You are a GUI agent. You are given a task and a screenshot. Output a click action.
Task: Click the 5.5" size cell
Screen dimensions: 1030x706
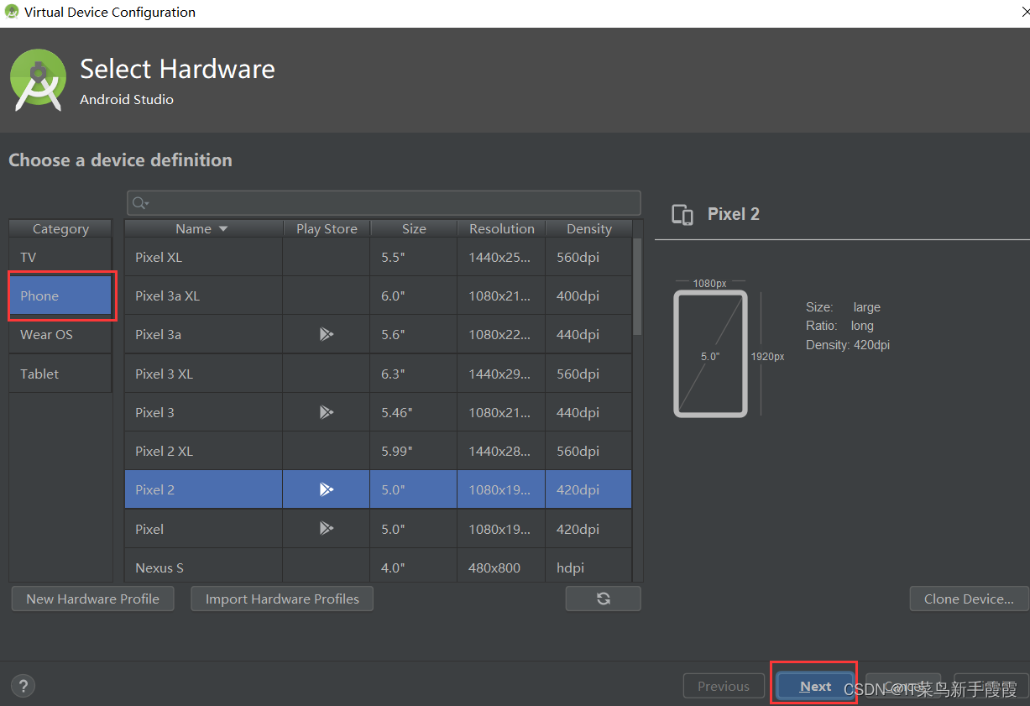click(414, 257)
